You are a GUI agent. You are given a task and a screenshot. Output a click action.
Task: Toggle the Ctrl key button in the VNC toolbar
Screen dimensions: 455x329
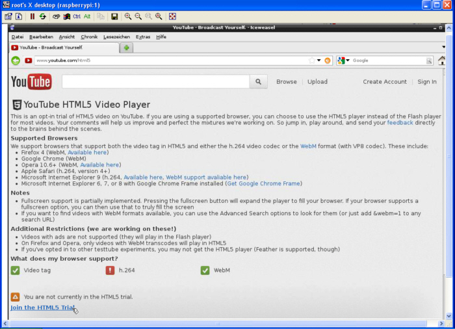tap(77, 16)
